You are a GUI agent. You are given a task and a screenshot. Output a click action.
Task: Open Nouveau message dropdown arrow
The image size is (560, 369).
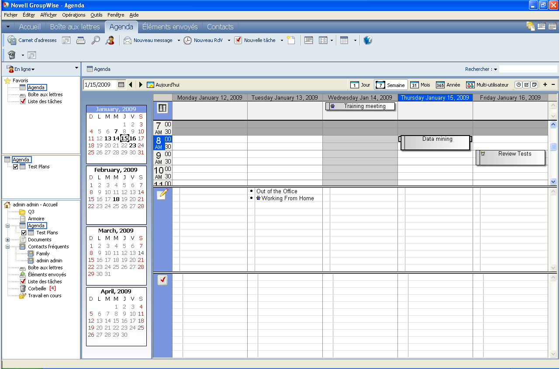[x=179, y=41]
